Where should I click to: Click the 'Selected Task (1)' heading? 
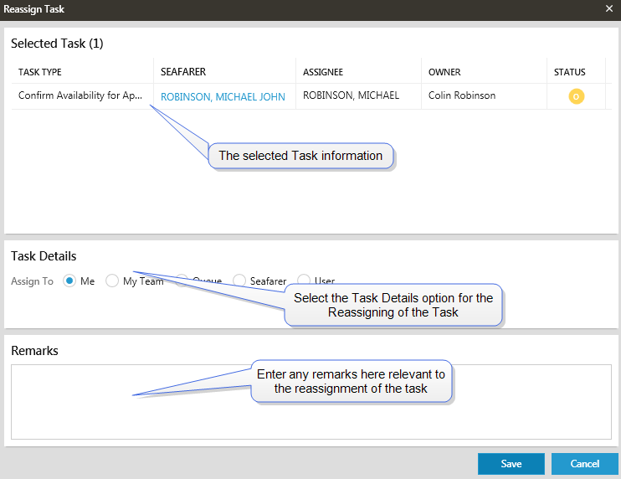point(57,44)
